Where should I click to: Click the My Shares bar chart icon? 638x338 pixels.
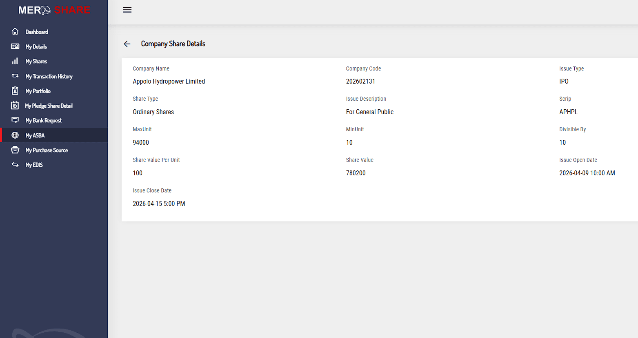tap(15, 61)
